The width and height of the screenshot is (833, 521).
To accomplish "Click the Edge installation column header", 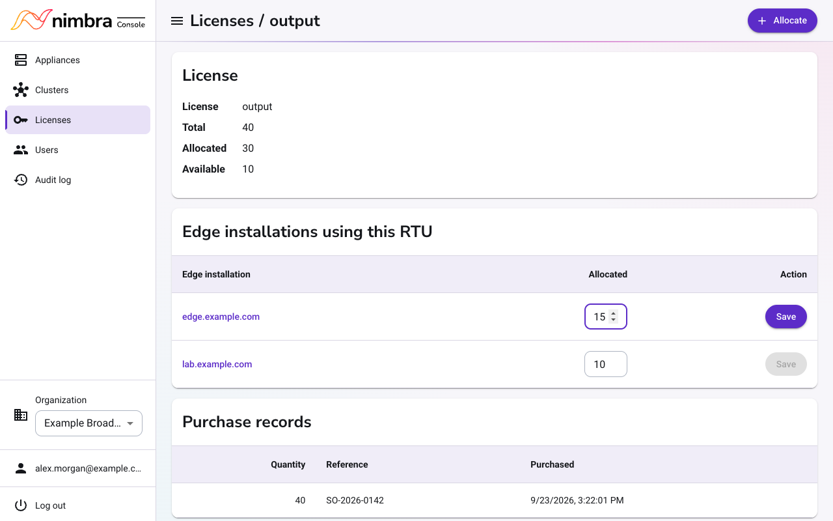I will pos(216,274).
